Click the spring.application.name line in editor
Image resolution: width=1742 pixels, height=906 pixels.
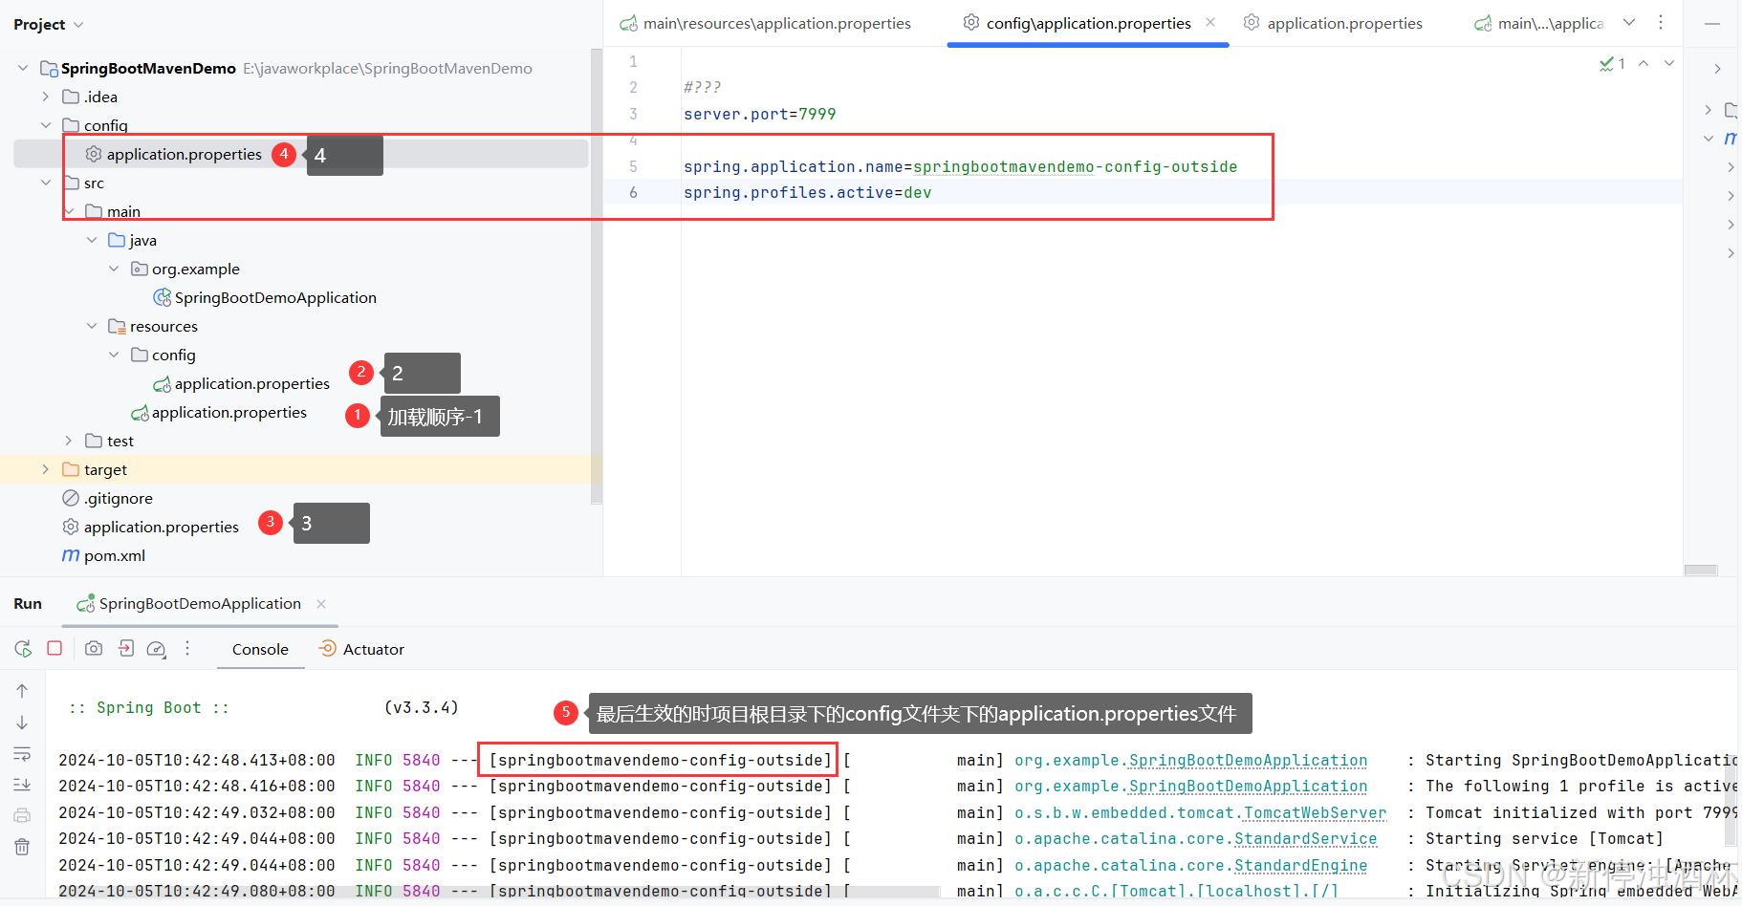tap(961, 166)
